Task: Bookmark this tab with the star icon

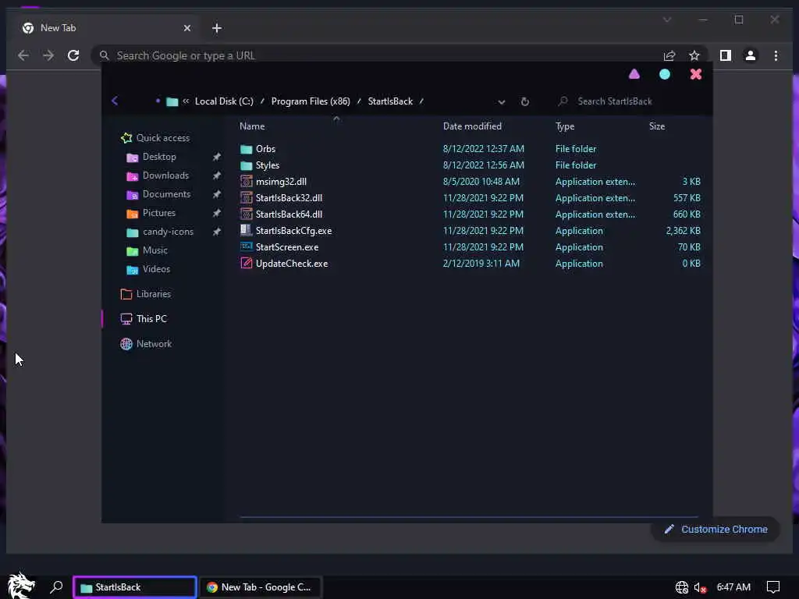Action: [694, 55]
